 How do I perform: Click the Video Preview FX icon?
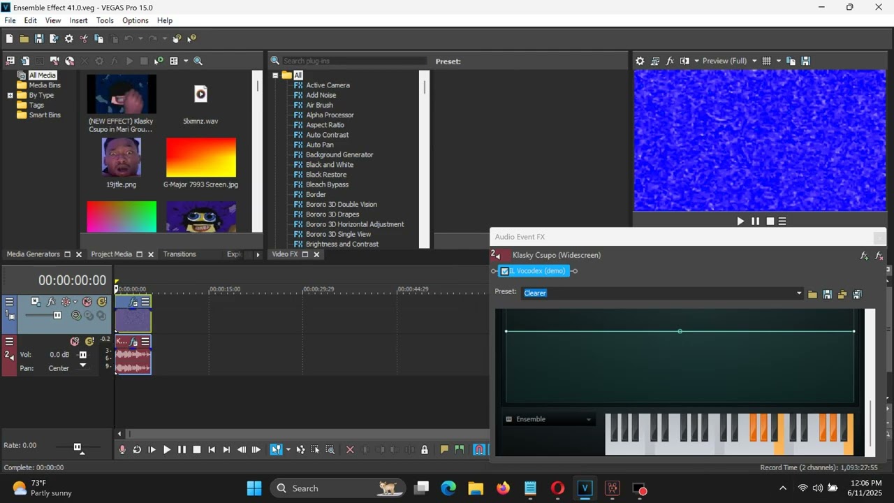pyautogui.click(x=670, y=61)
